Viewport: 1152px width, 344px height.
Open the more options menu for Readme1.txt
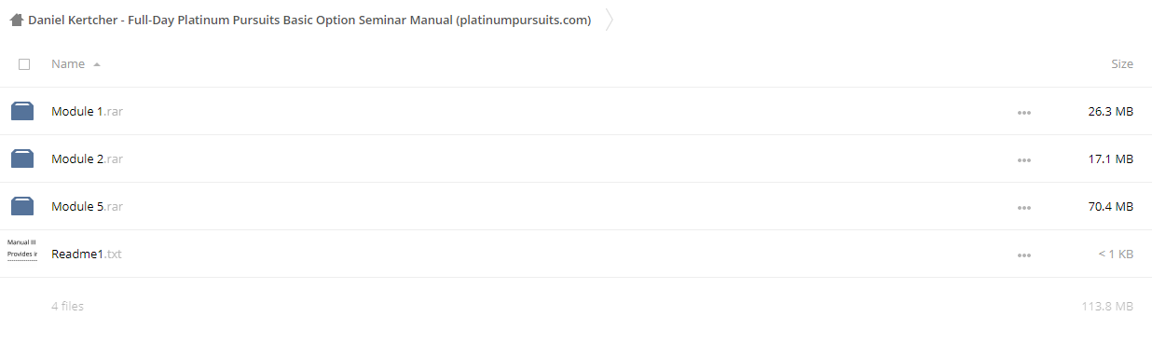[1024, 255]
